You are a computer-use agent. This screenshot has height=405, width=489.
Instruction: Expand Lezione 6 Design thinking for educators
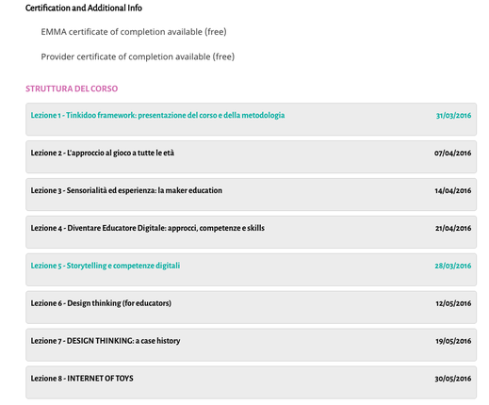[x=251, y=307]
